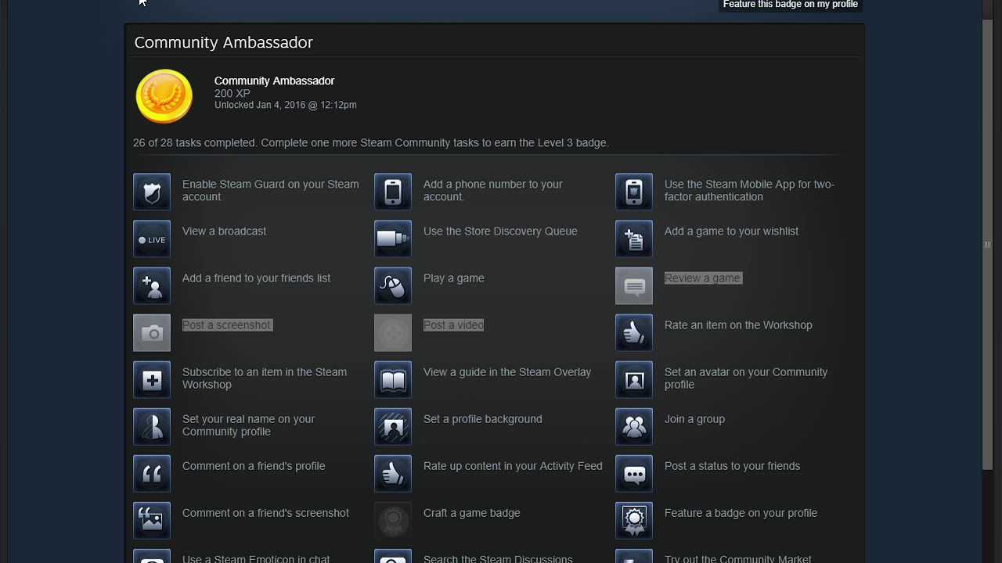Screen dimensions: 1002x563
Task: Click Rate up content in your Activity Feed
Action: click(513, 466)
